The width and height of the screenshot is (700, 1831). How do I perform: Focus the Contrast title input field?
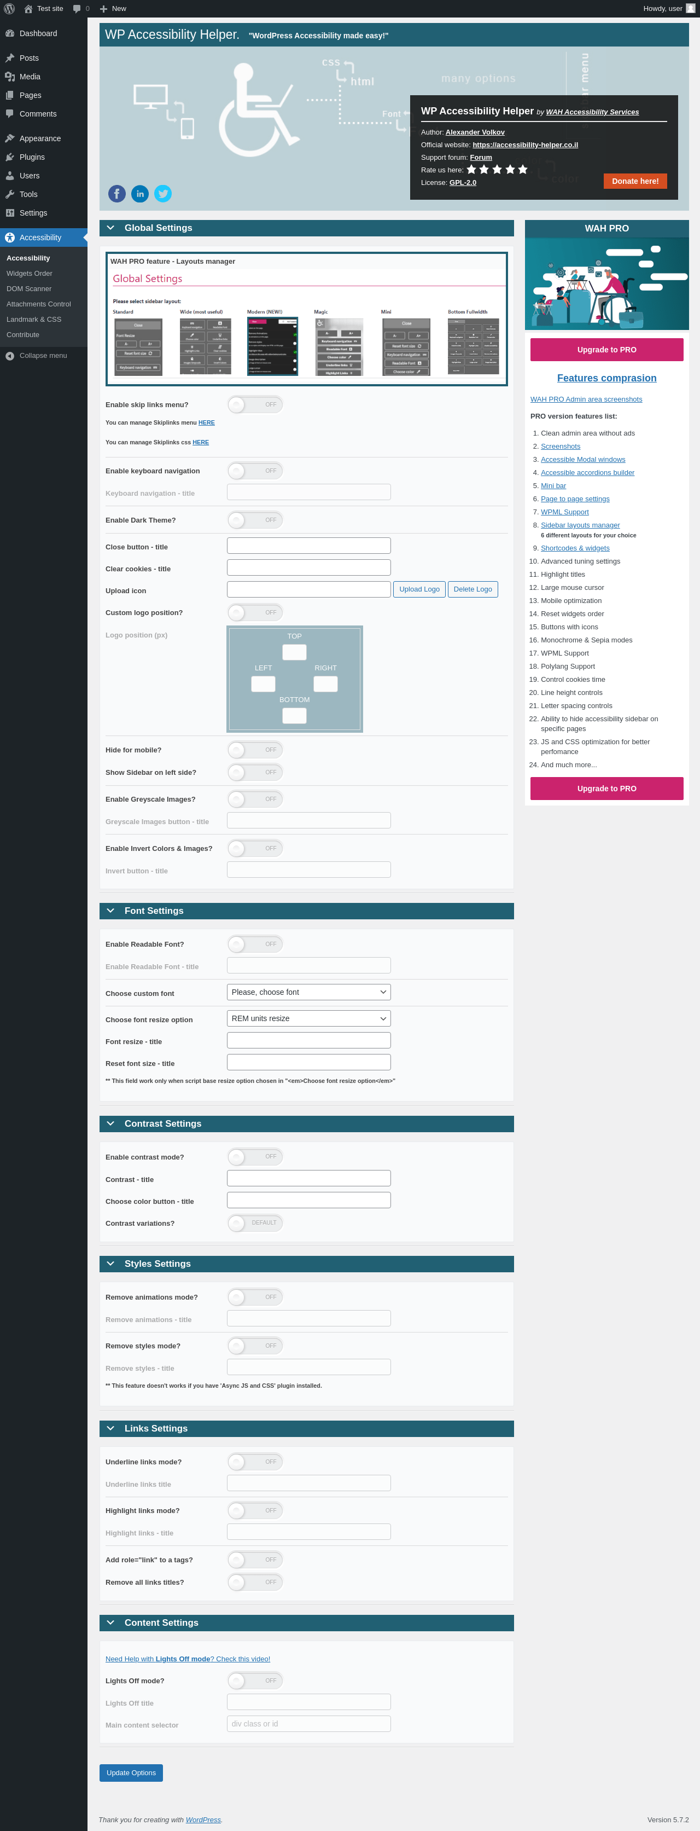pyautogui.click(x=308, y=1179)
